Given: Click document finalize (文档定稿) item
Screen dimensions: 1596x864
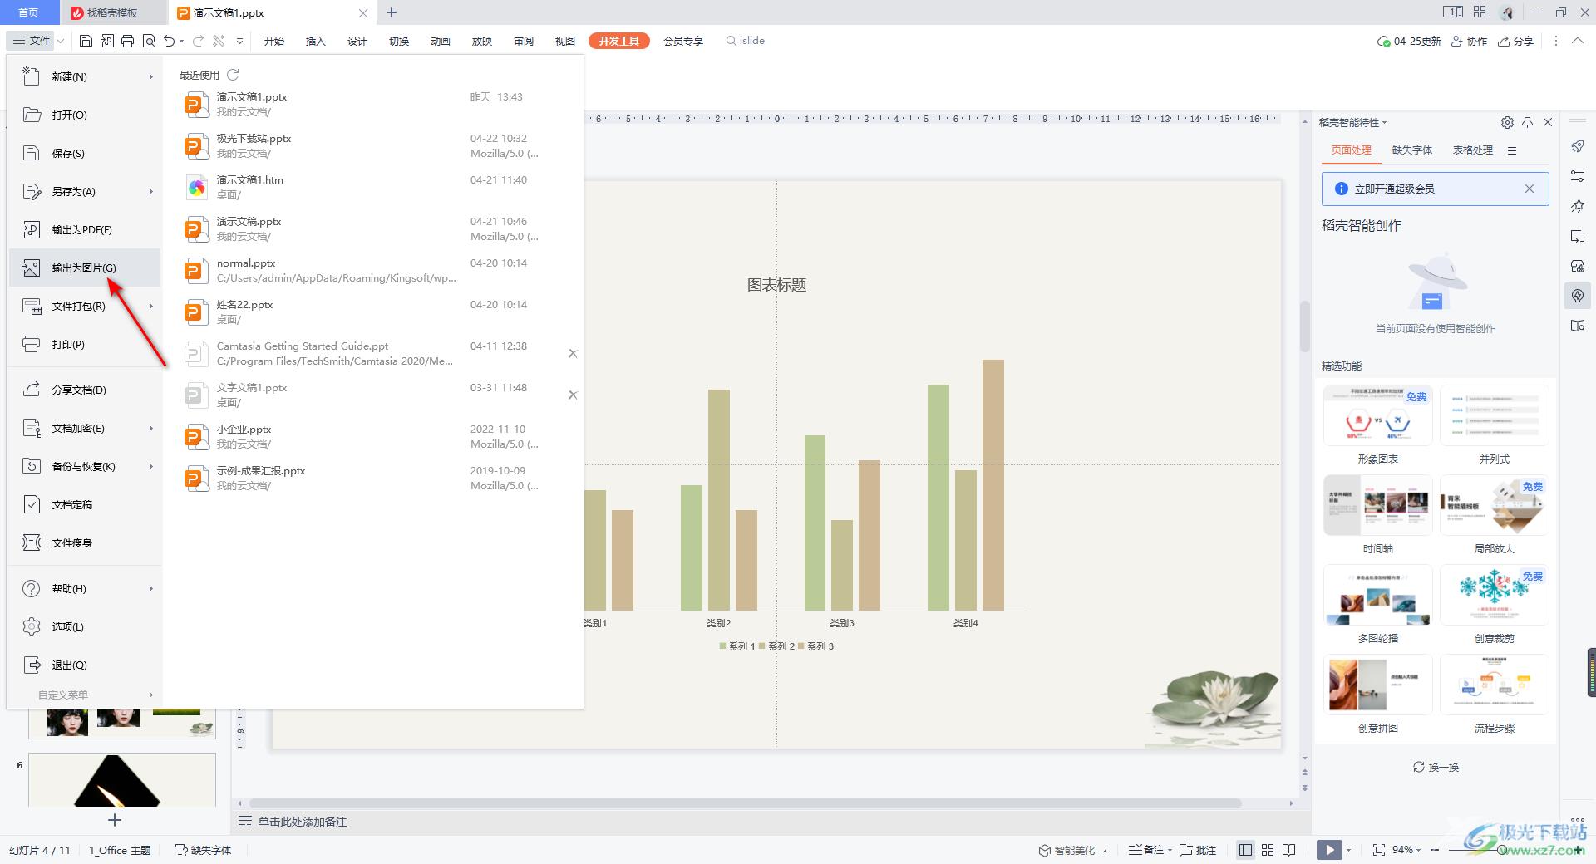Looking at the screenshot, I should pos(85,504).
